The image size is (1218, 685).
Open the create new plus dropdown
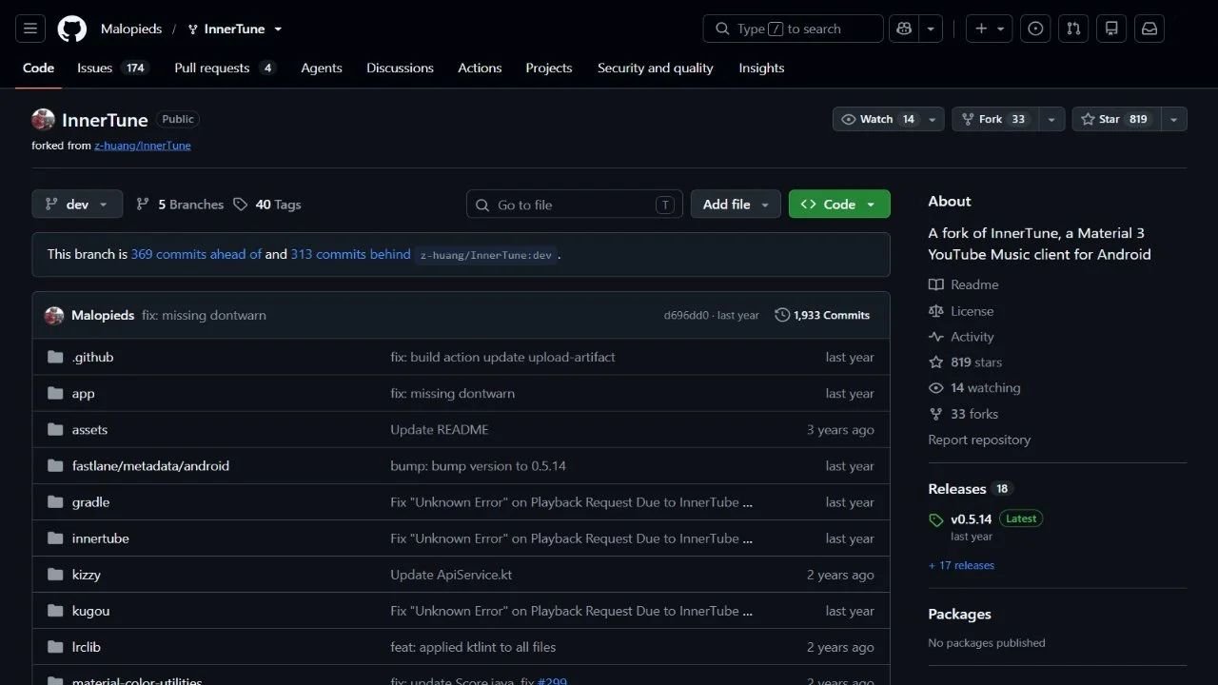click(x=990, y=29)
